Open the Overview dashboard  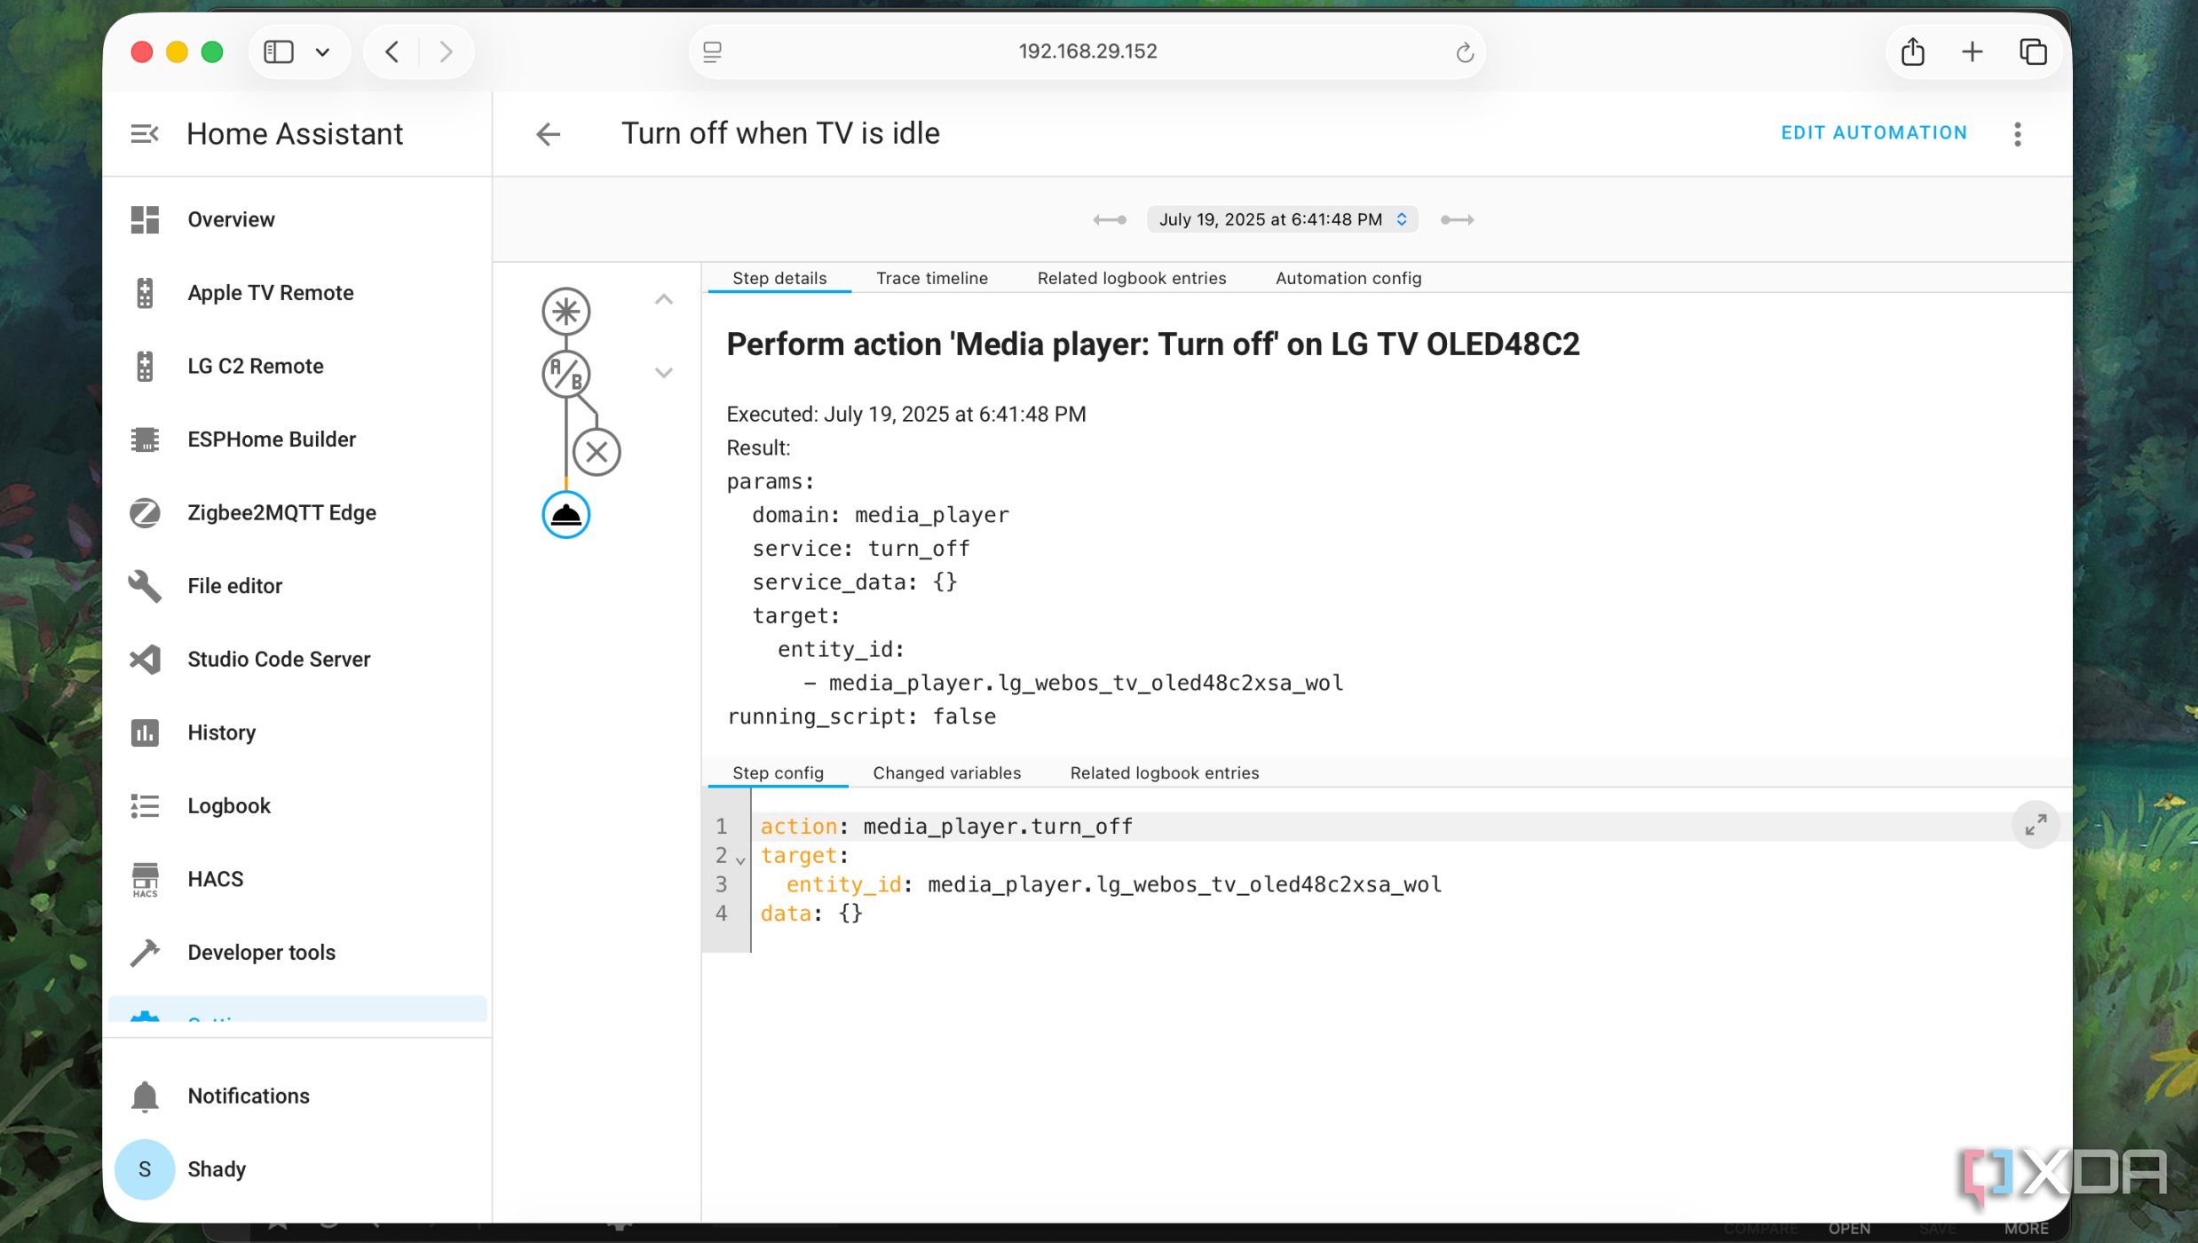(297, 219)
